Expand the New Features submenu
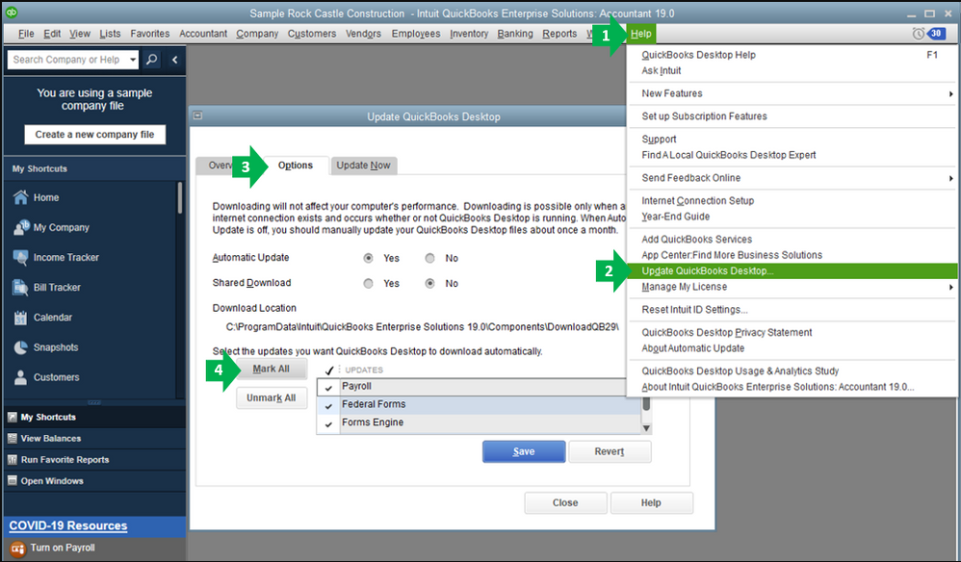Screen dimensions: 961x562 [x=950, y=93]
